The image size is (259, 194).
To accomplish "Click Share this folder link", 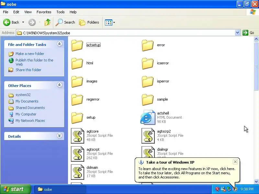I will [28, 70].
